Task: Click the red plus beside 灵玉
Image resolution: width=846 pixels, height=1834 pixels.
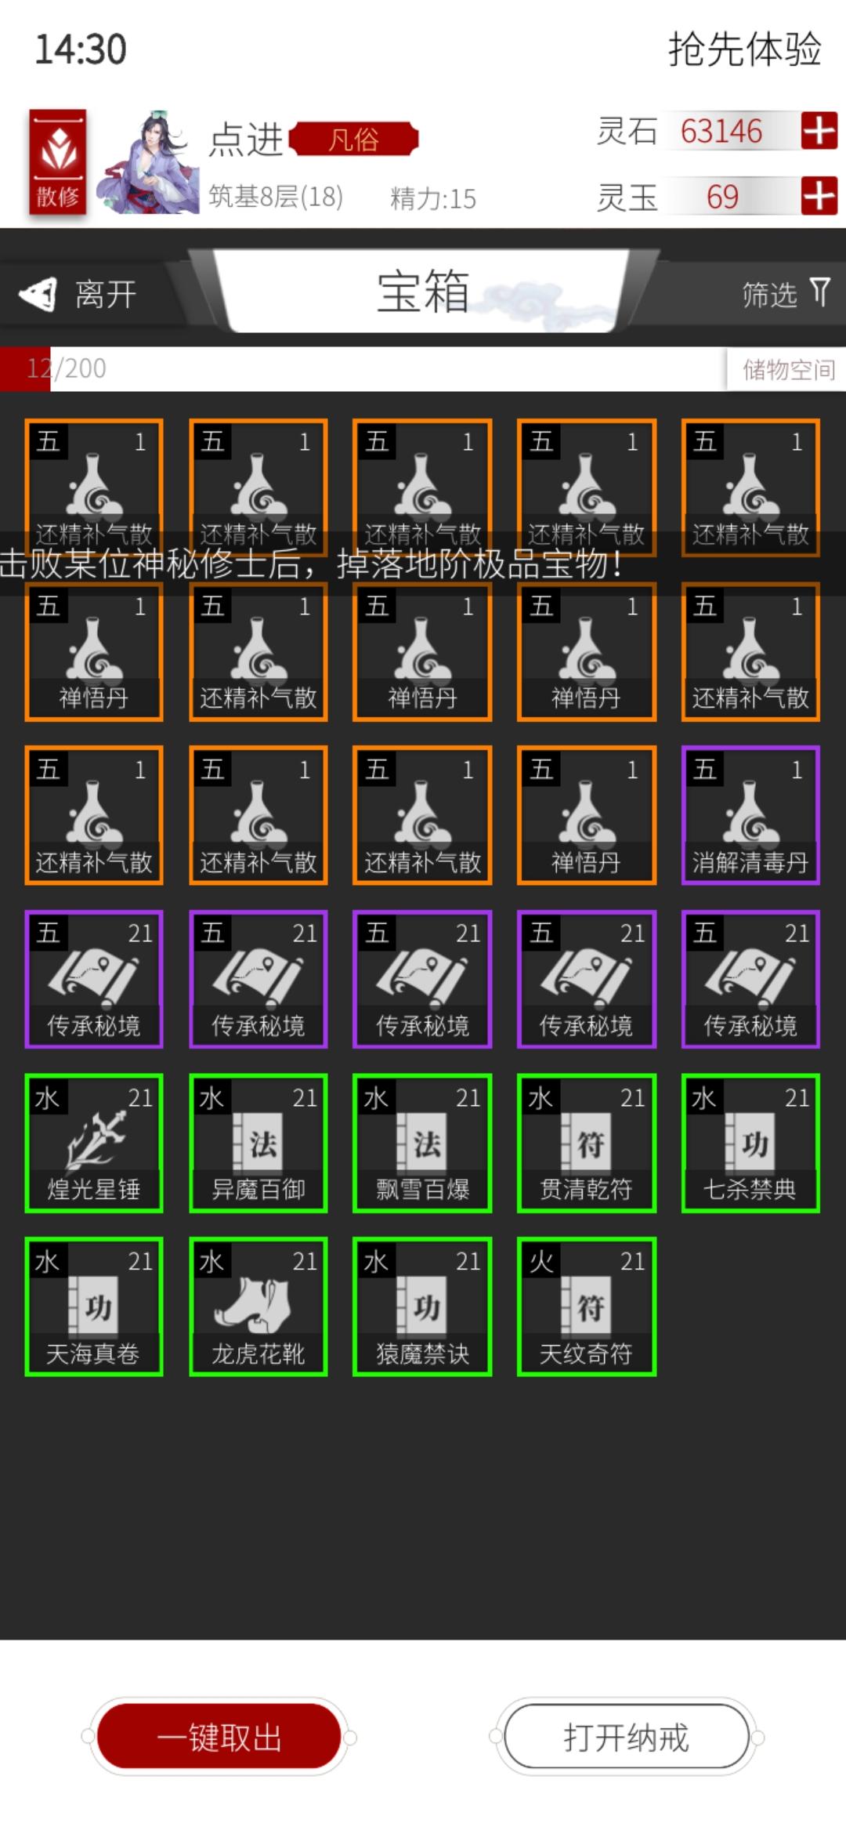Action: coord(819,196)
